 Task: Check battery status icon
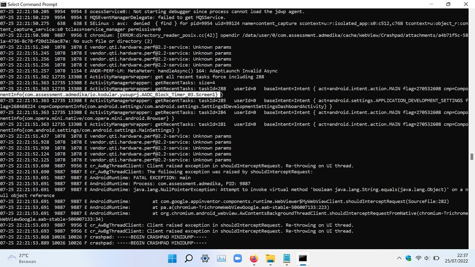(x=436, y=258)
